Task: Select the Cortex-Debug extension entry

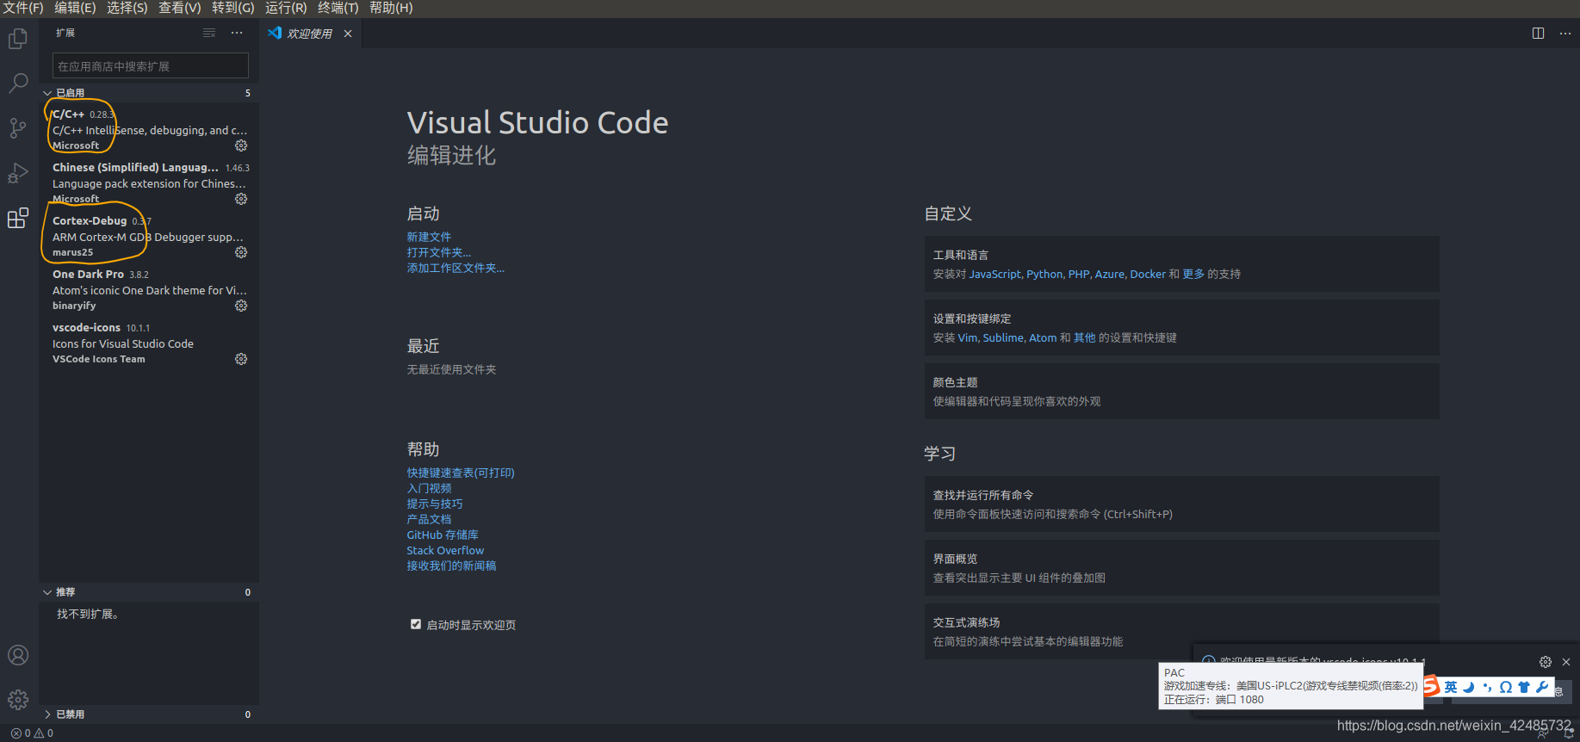Action: click(149, 236)
